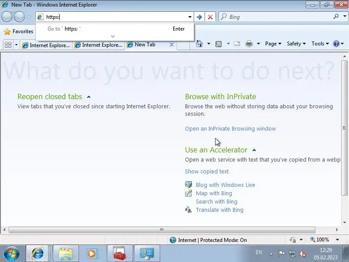Select the 'Go to https:' suggestion
Screen dimensions: 349x262
tap(115, 29)
